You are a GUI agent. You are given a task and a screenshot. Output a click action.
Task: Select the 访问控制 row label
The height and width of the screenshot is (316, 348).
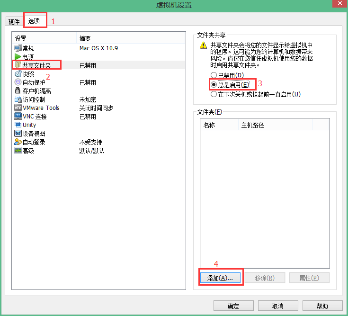coord(34,99)
